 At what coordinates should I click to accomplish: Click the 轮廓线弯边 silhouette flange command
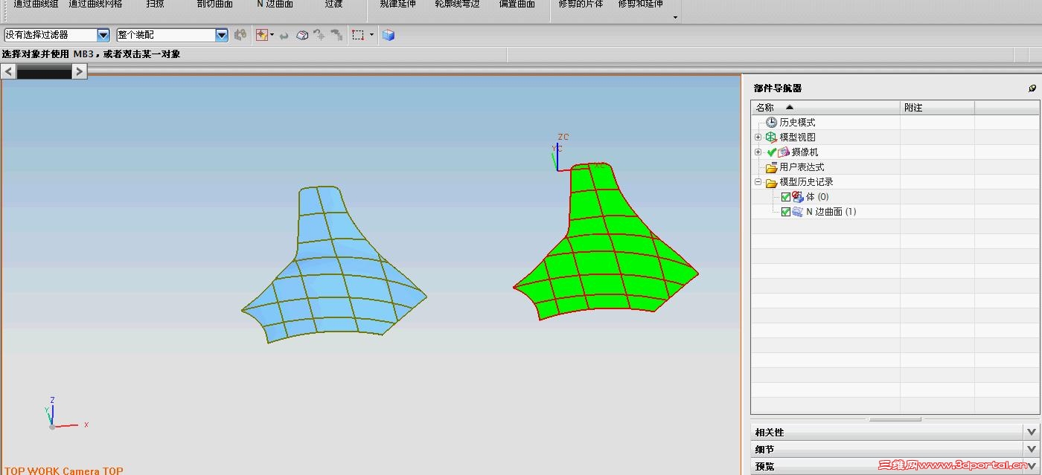(458, 4)
